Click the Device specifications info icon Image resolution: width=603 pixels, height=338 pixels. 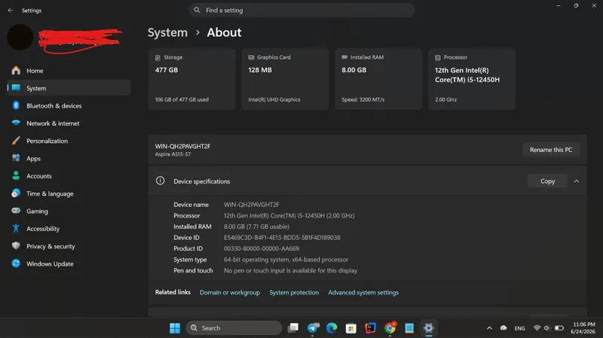[161, 181]
